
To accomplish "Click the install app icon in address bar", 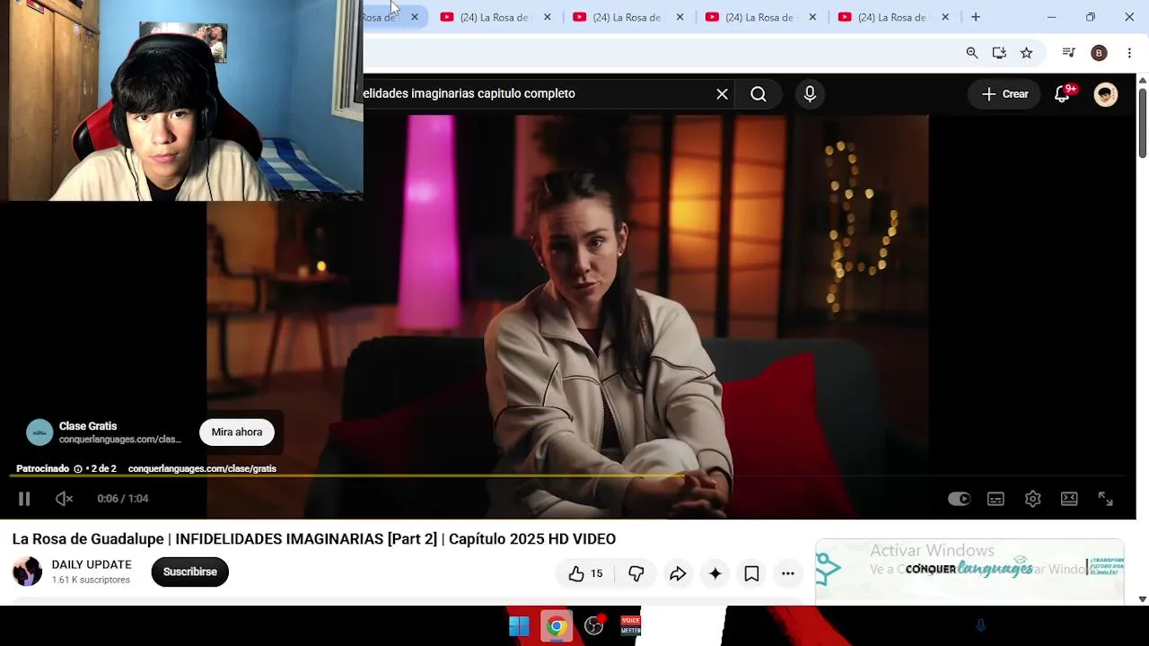I will coord(999,53).
